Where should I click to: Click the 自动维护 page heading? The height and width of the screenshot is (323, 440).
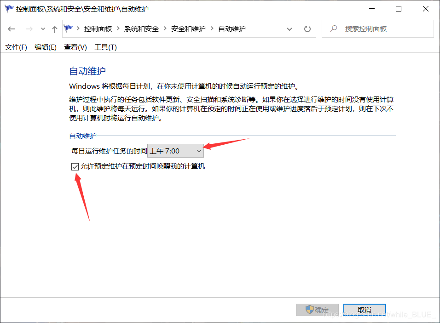pyautogui.click(x=87, y=71)
